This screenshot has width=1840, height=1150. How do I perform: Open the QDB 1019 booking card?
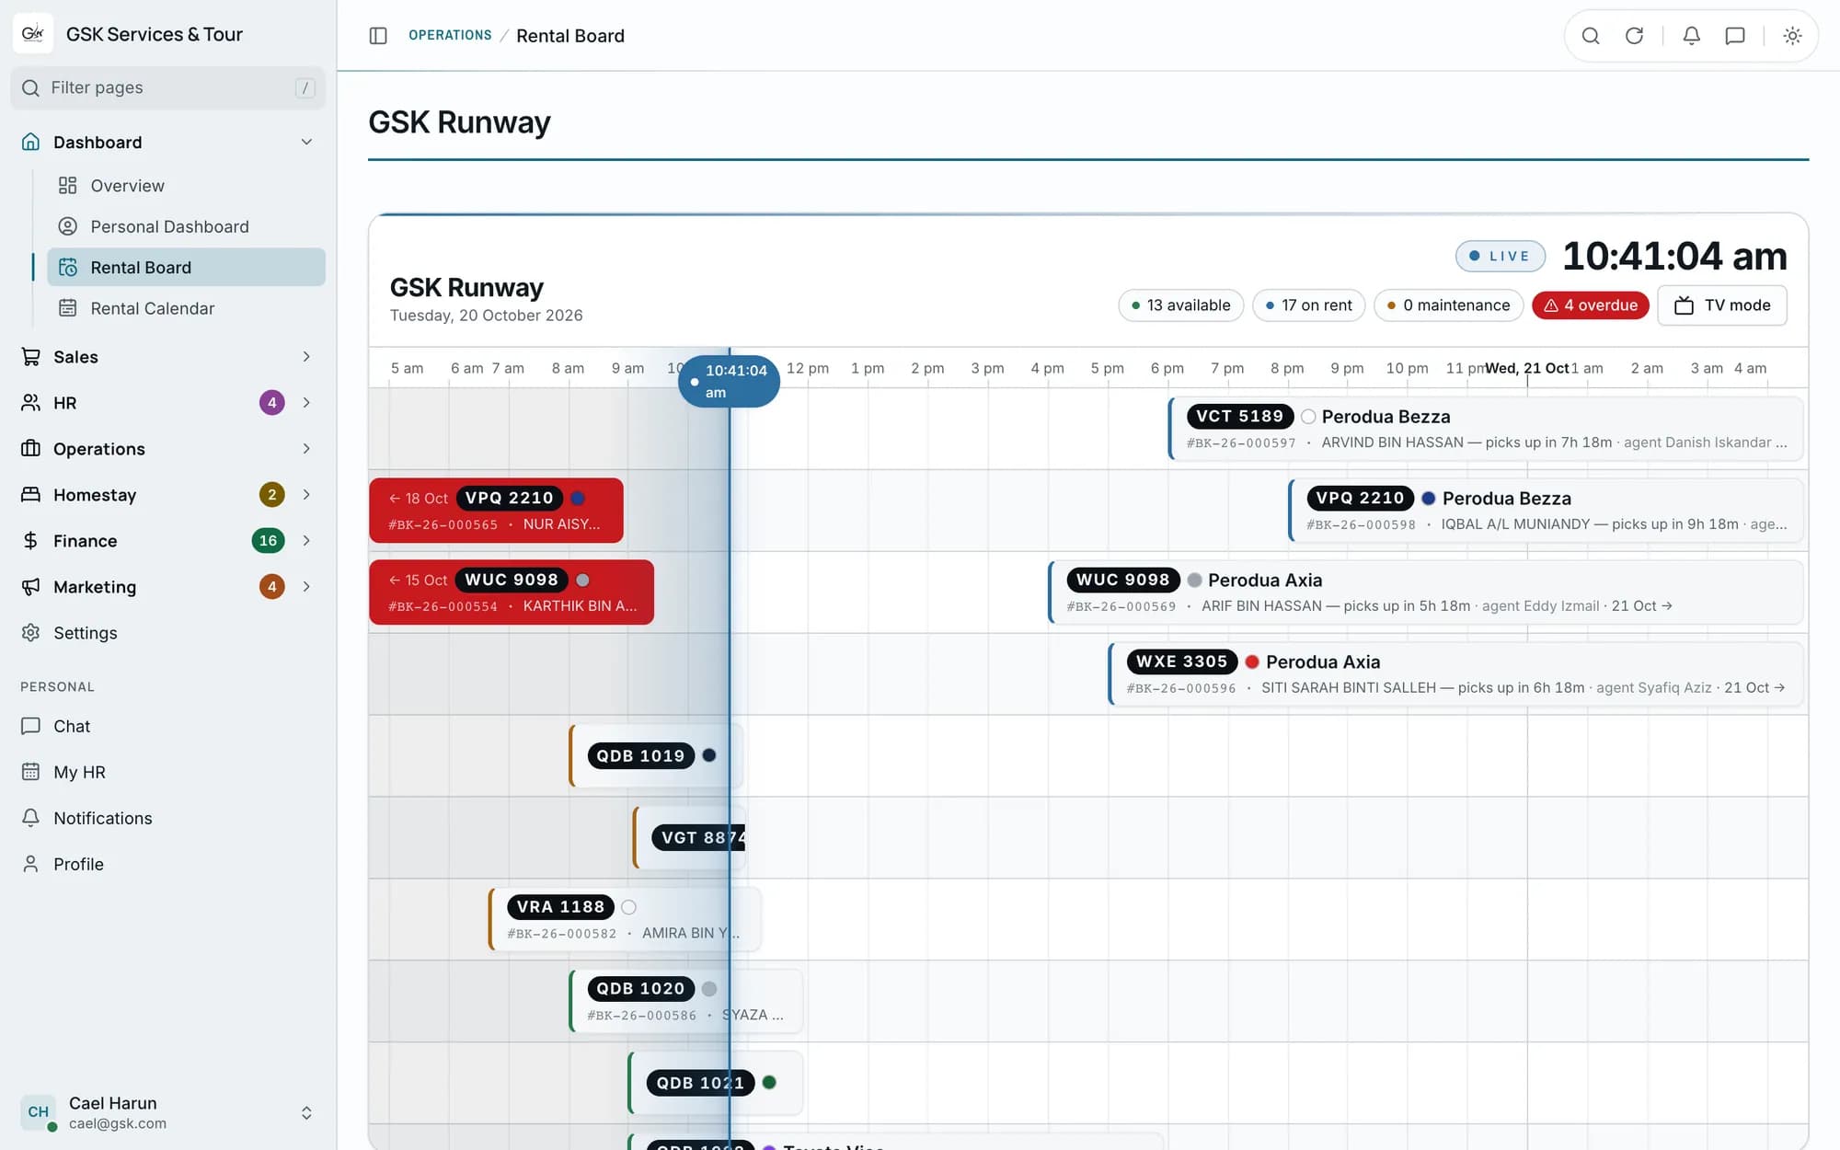click(655, 756)
